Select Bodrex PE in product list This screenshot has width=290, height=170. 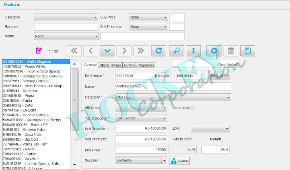click(x=36, y=125)
